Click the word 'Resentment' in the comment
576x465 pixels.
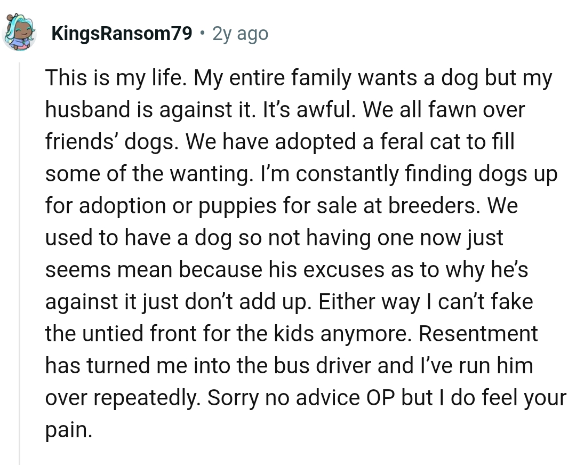(x=478, y=333)
